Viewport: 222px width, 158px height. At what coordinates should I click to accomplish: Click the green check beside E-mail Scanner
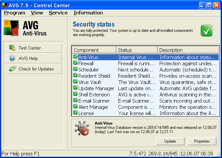[75, 100]
